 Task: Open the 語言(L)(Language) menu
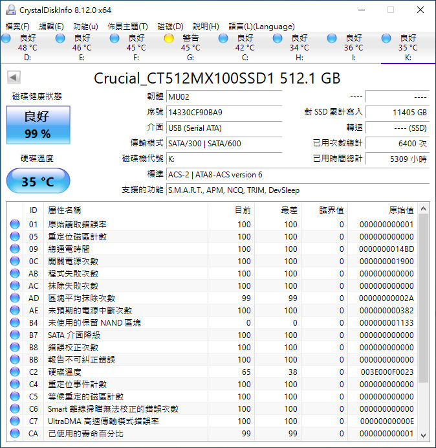[261, 27]
